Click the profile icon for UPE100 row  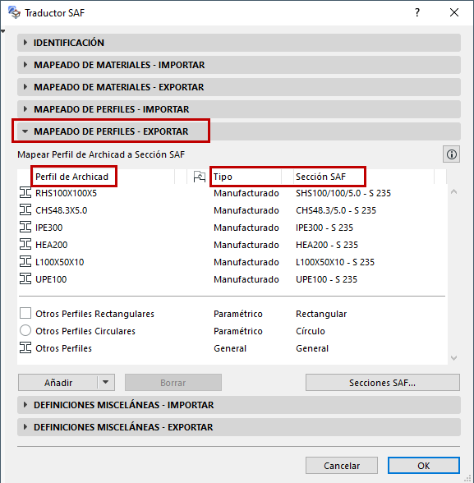(x=25, y=279)
